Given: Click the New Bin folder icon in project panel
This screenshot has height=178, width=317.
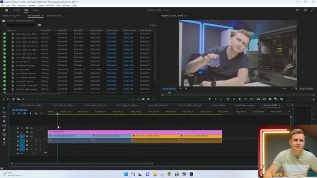Looking at the screenshot, I should [x=143, y=99].
